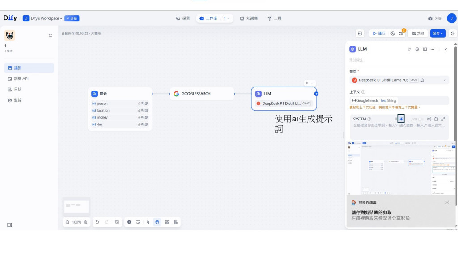Image resolution: width=458 pixels, height=257 pixels.
Task: Click the location variable row
Action: (x=120, y=111)
